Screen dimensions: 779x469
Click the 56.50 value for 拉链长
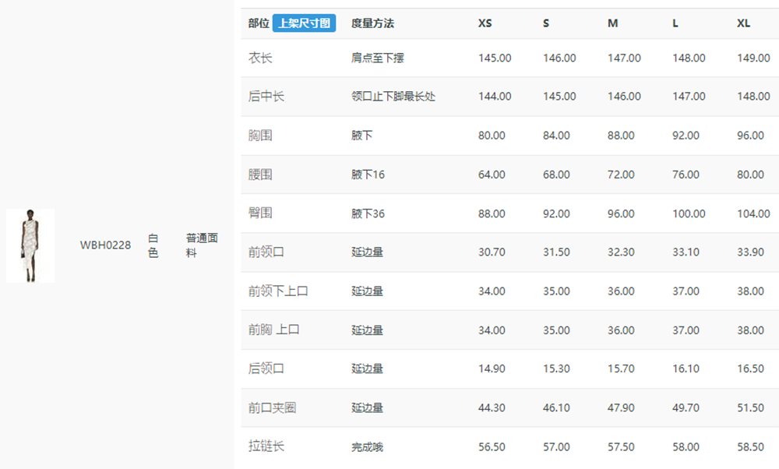point(492,446)
